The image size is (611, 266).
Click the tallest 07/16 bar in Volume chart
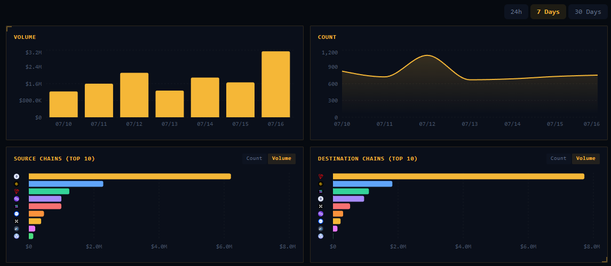tap(276, 84)
